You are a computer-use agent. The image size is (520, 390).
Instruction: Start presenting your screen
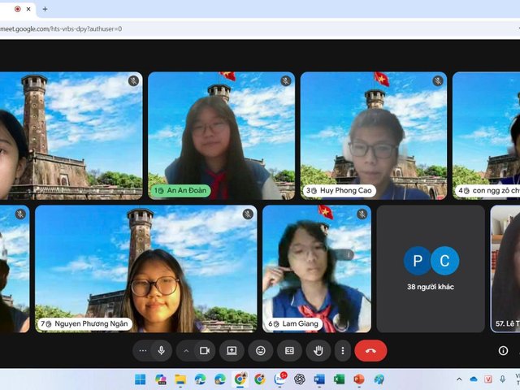pos(232,350)
